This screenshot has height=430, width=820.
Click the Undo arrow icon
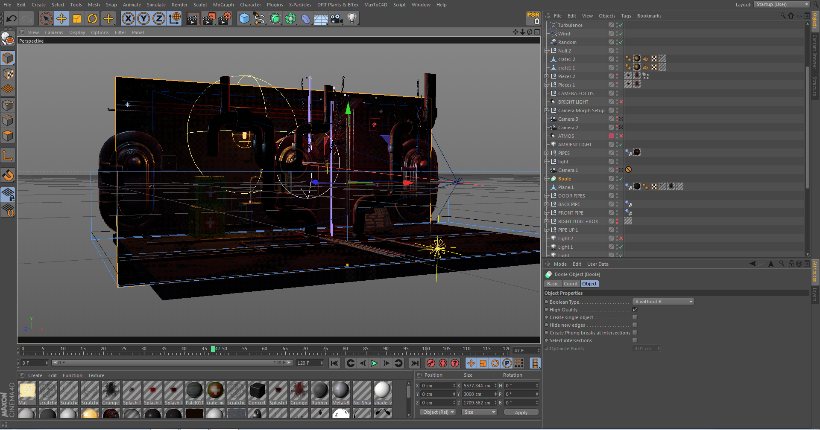coord(12,18)
